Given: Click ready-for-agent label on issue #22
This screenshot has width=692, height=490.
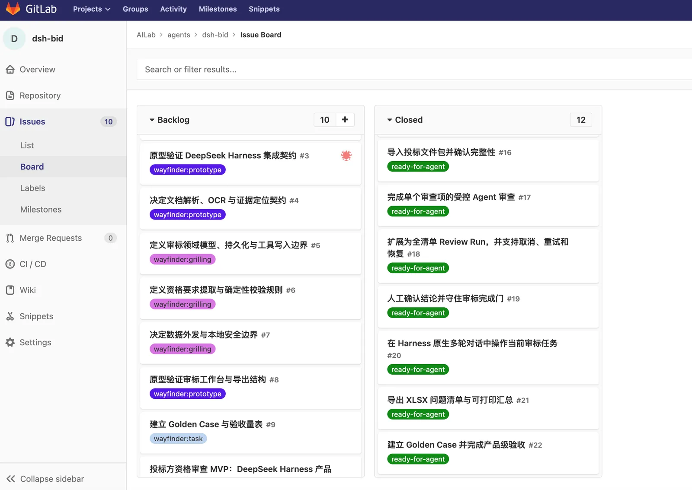Looking at the screenshot, I should click(x=418, y=459).
